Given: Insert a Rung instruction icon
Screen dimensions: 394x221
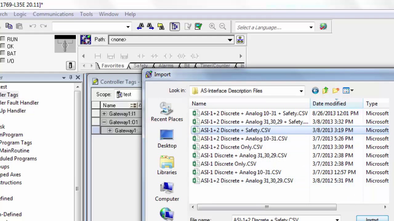Looking at the screenshot, I should coord(98,56).
